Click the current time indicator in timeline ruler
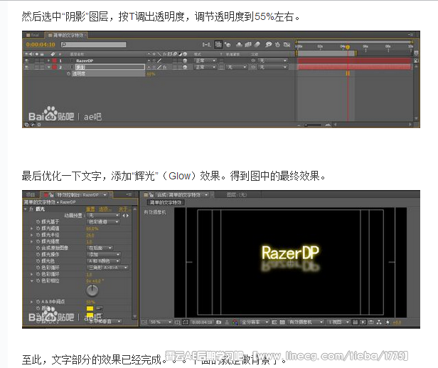The width and height of the screenshot is (438, 368). click(x=348, y=47)
